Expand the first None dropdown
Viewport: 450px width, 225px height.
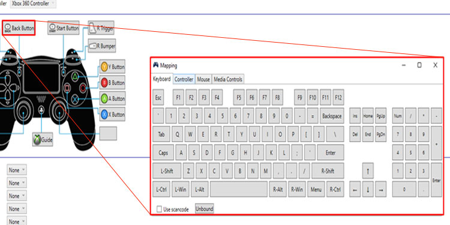17,170
